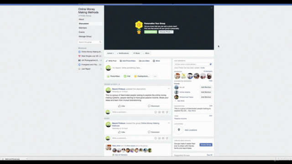Add Member next to Ivy Lat
Image resolution: width=292 pixels, height=164 pixels.
pos(206,87)
